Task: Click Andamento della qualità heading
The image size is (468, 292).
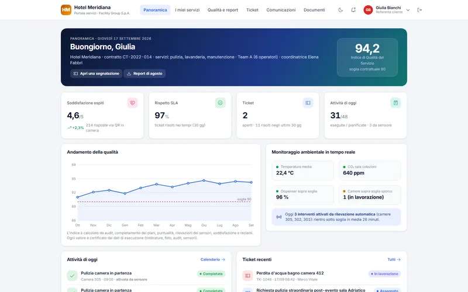Action: [x=92, y=152]
